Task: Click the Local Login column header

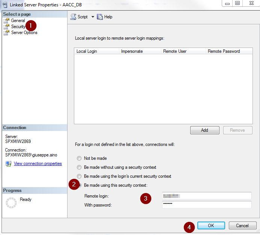Action: tap(97, 51)
